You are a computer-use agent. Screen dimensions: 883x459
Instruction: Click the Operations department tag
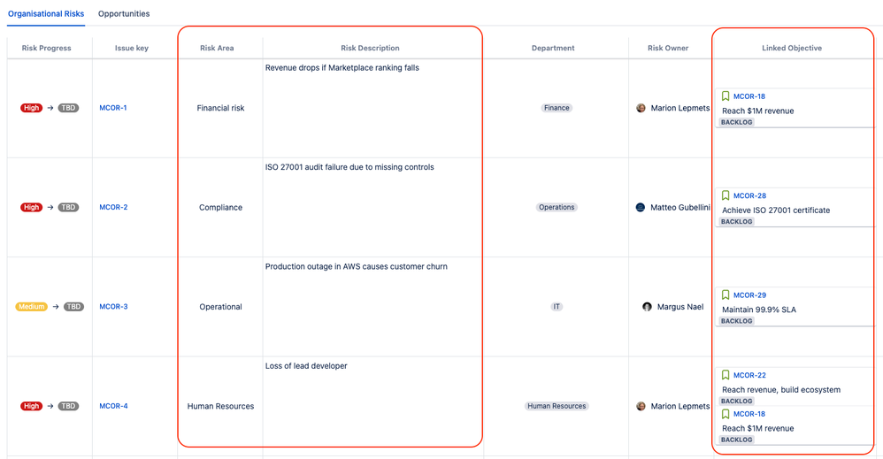click(557, 207)
